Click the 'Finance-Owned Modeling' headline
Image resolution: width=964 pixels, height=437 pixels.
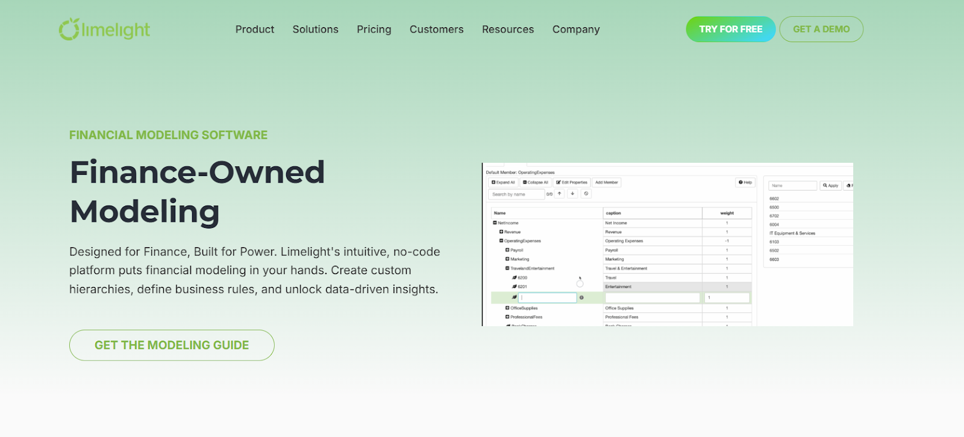click(198, 192)
